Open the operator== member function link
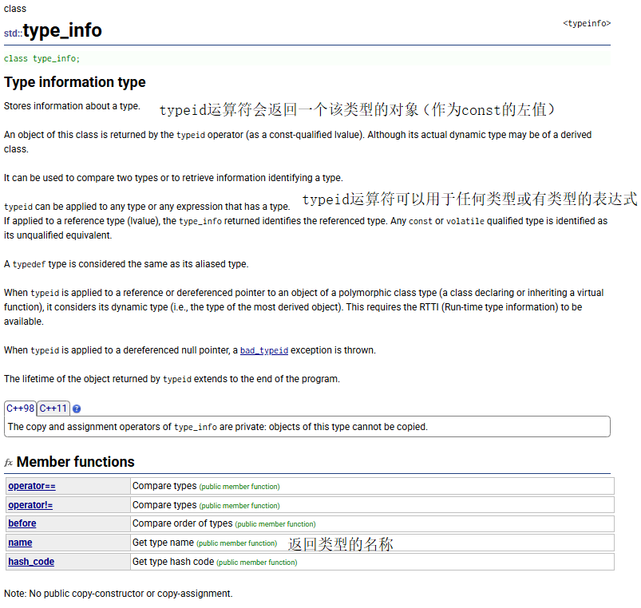This screenshot has width=641, height=608. pos(32,486)
